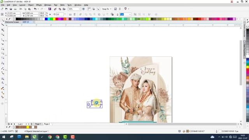Click the Open file icon
The height and width of the screenshot is (140, 249).
tap(6, 9)
